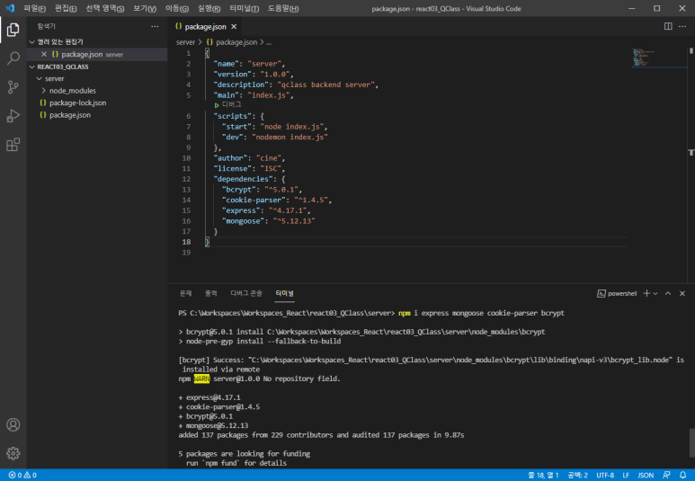Switch to the Terminal panel tab
Screen dimensions: 695x481
(x=284, y=293)
